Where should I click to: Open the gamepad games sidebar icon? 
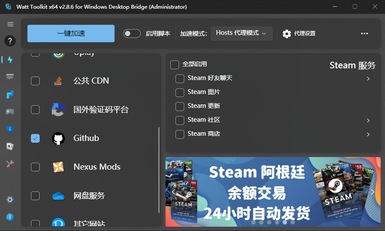click(10, 111)
